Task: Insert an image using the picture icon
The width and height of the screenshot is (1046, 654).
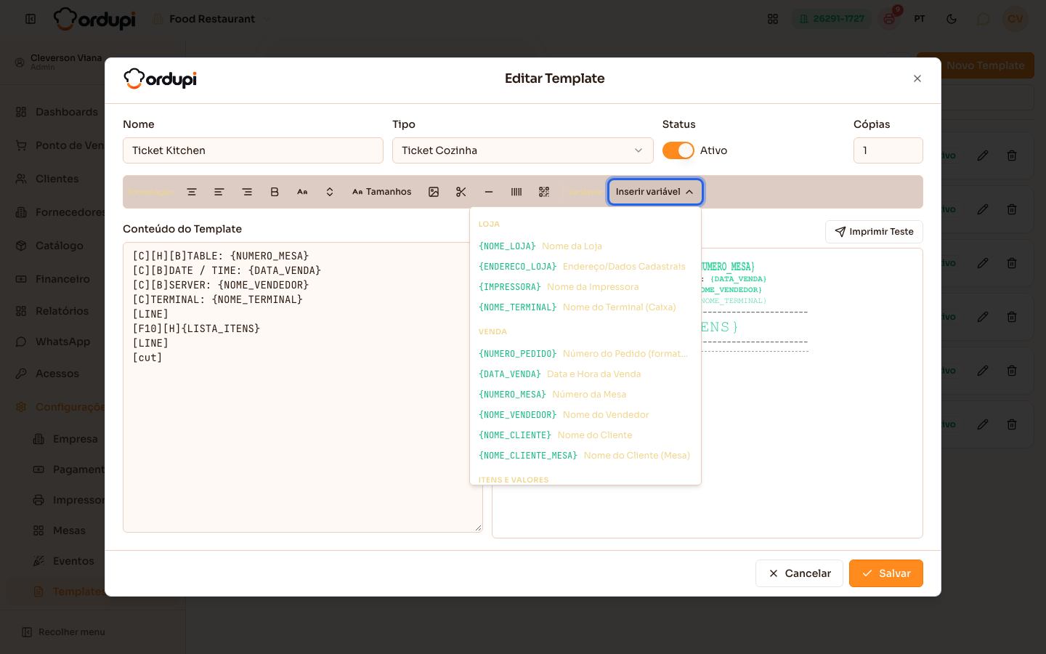Action: pyautogui.click(x=434, y=192)
